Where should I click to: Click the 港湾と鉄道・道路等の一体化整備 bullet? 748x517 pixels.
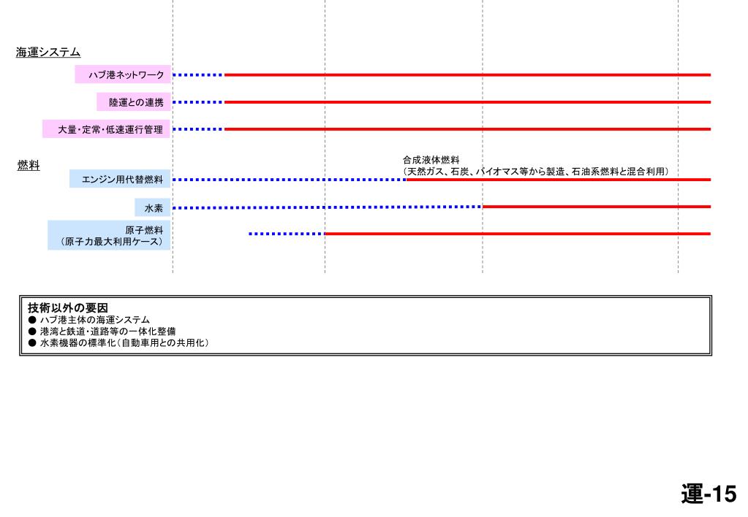coord(102,332)
